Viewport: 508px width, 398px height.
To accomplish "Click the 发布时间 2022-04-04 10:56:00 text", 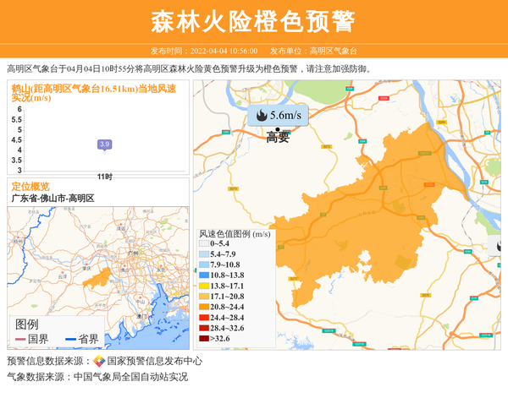I will pyautogui.click(x=204, y=51).
